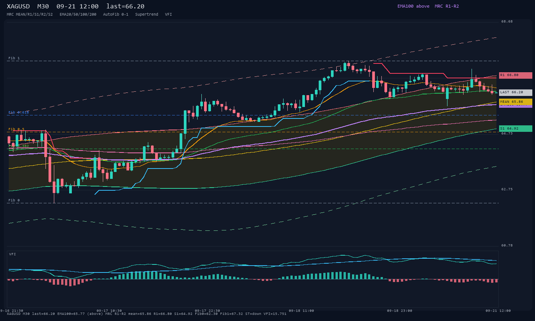Click the "Fib 1" level label
535x321 pixels.
(x=14, y=58)
